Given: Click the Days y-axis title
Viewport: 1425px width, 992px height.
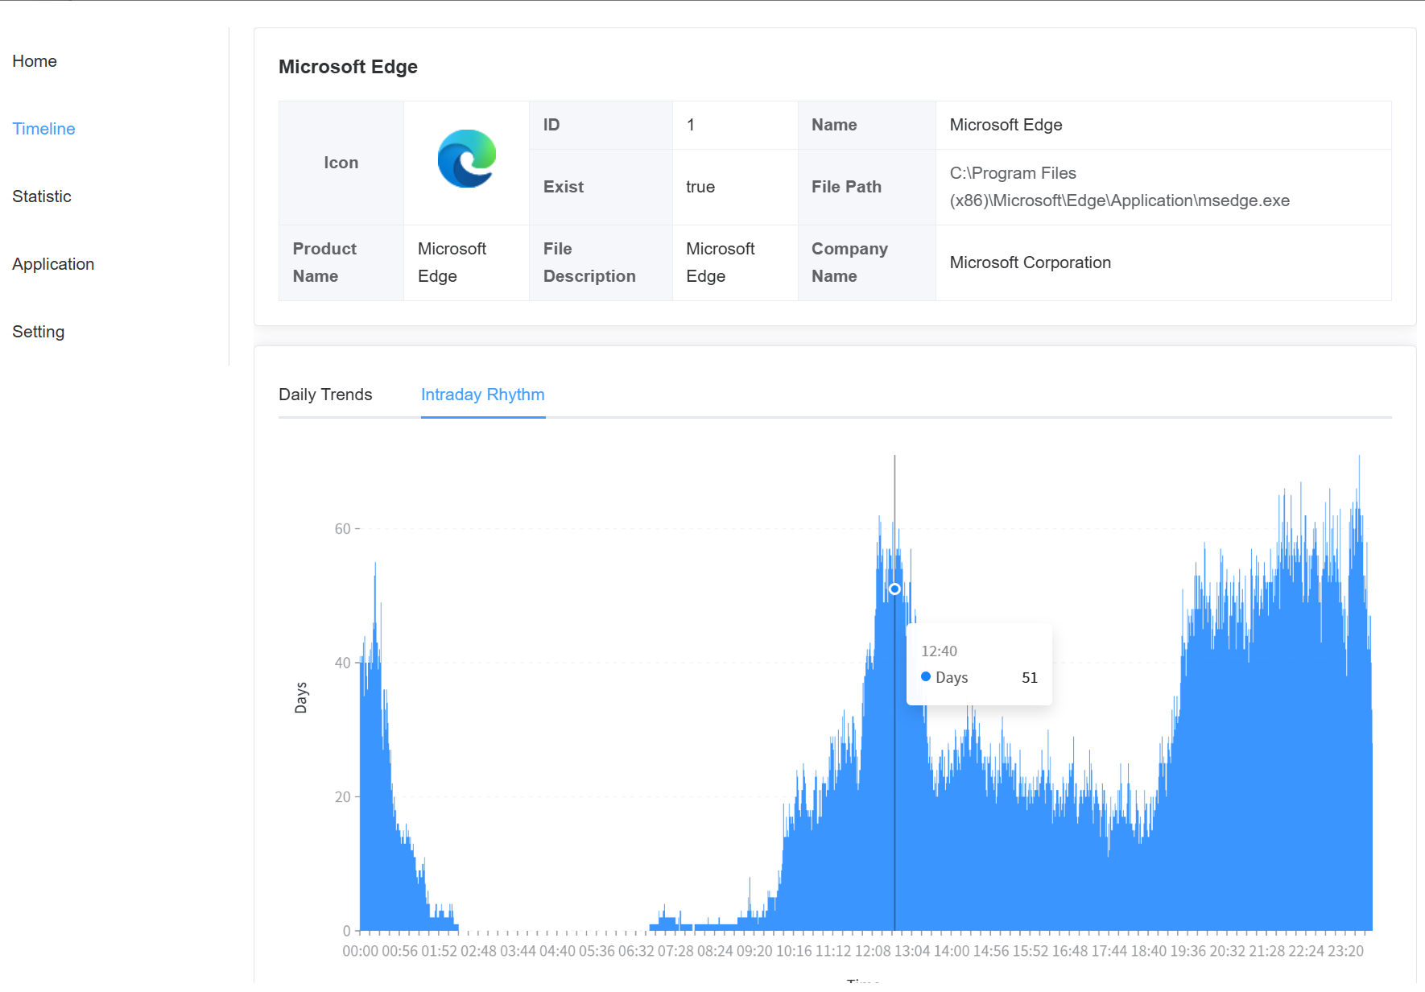Looking at the screenshot, I should tap(301, 698).
